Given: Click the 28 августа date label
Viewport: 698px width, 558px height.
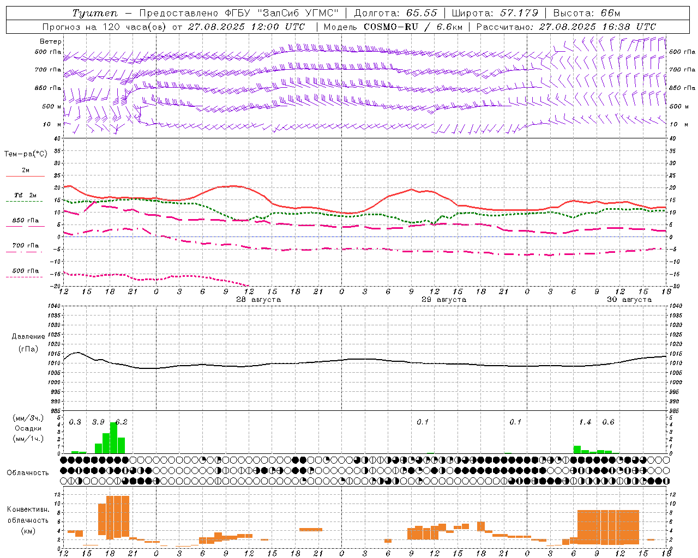Looking at the screenshot, I should (258, 300).
